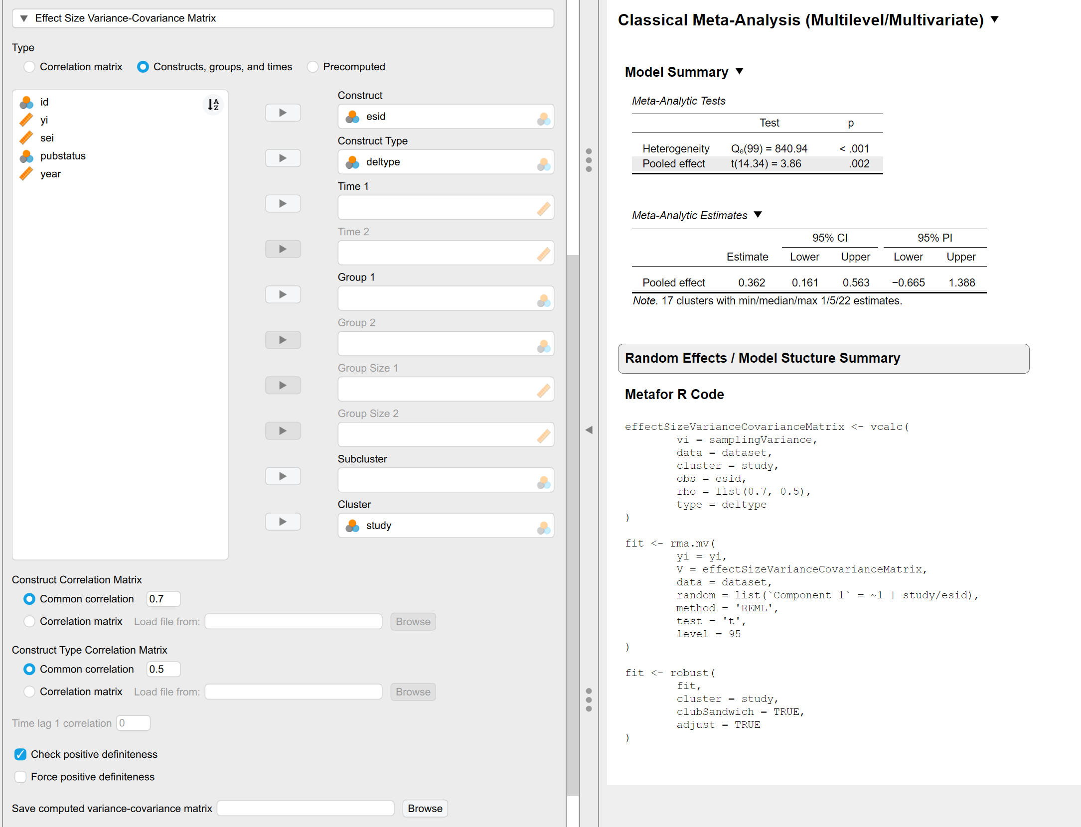Uncheck Check positive definiteness
Image resolution: width=1081 pixels, height=827 pixels.
[x=20, y=754]
